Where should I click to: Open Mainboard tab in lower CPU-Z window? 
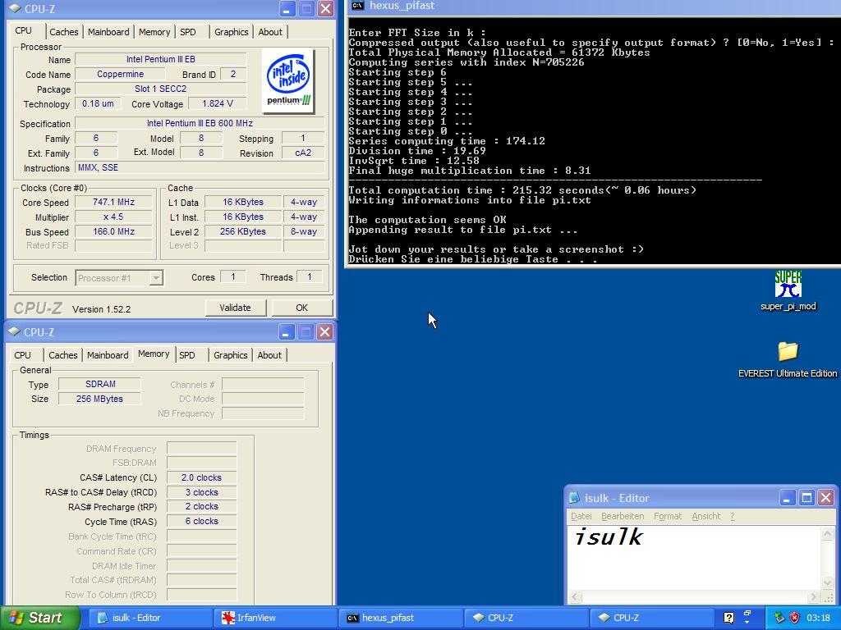tap(108, 355)
